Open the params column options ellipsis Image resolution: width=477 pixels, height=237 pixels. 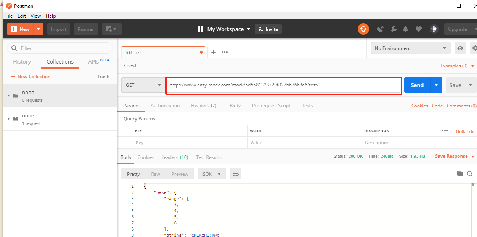click(x=445, y=131)
